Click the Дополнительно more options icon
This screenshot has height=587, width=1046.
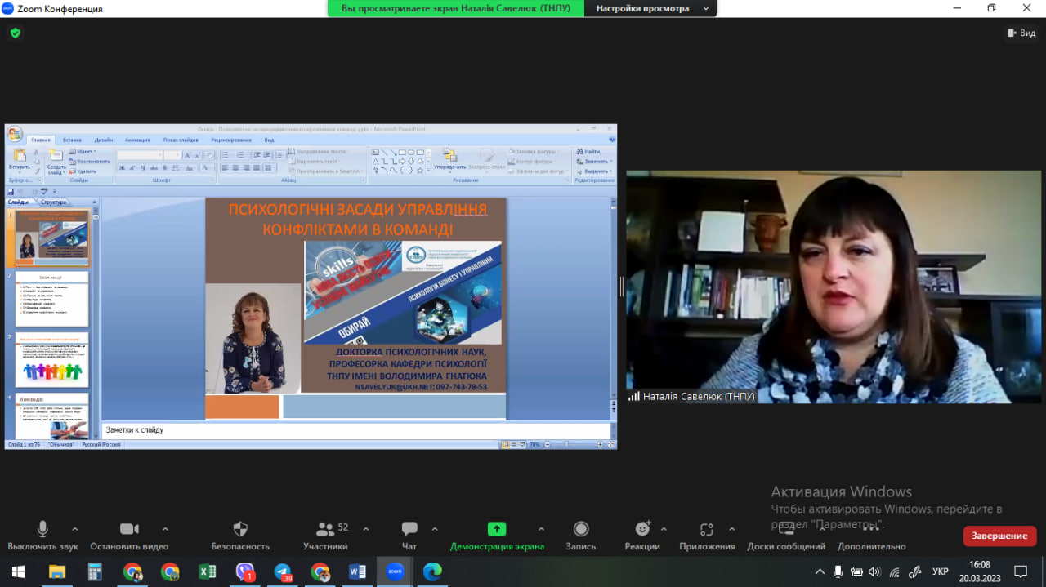[871, 529]
